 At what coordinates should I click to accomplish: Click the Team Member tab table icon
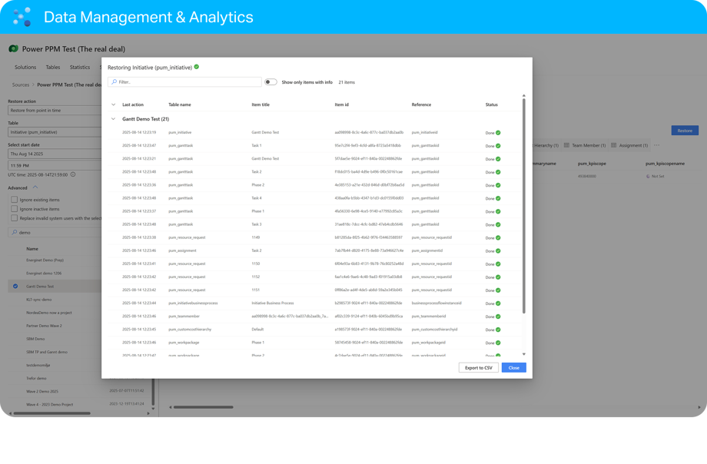(566, 145)
